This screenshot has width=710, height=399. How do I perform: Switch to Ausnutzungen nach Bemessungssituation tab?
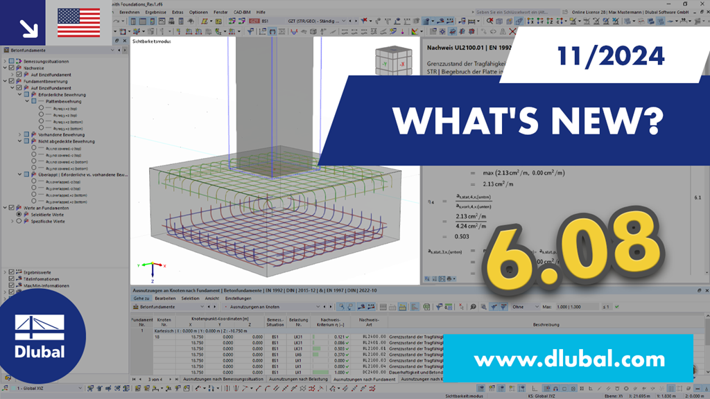point(223,379)
